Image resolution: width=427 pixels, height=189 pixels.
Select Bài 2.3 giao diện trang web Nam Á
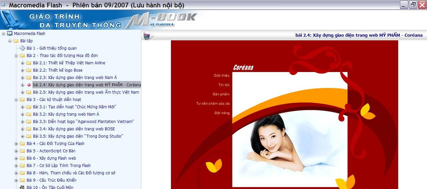point(75,78)
